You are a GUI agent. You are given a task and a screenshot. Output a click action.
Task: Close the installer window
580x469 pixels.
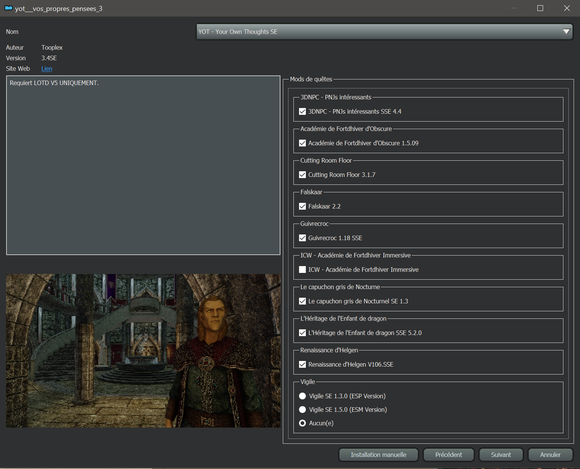point(567,8)
